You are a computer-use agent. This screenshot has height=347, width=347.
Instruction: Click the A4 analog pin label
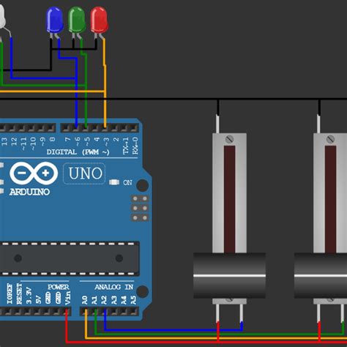pyautogui.click(x=124, y=300)
